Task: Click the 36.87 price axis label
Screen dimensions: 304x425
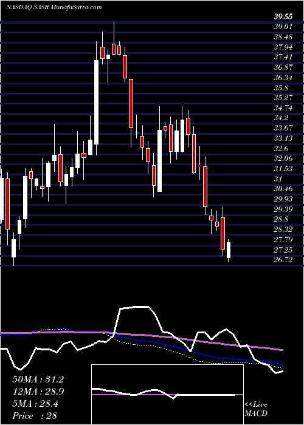Action: tap(283, 67)
